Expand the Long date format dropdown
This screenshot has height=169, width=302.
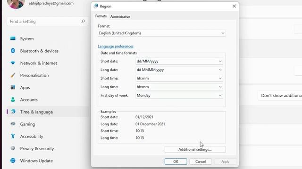pyautogui.click(x=179, y=70)
